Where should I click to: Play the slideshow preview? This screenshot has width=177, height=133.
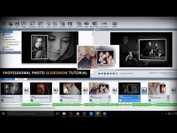click(105, 74)
